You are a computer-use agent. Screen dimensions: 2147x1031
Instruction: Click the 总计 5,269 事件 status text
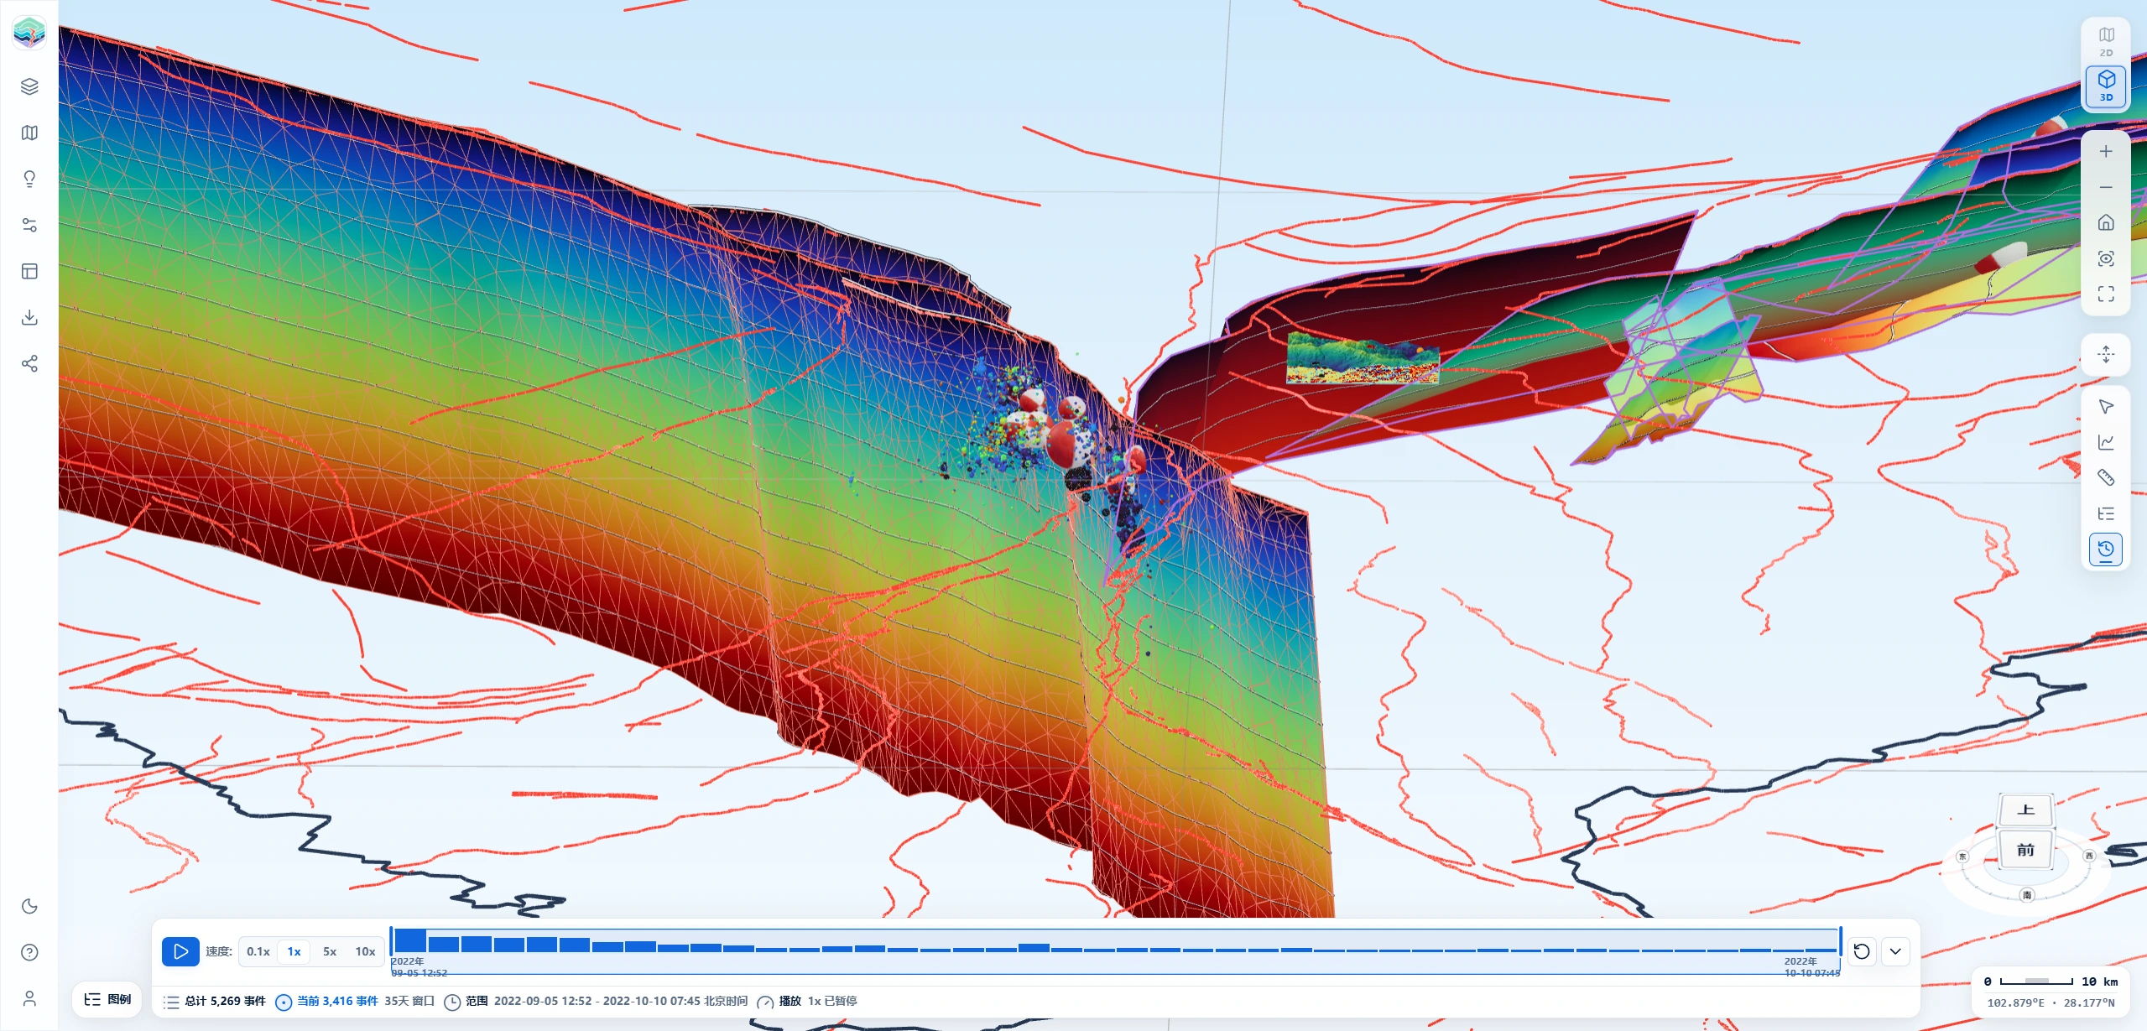click(x=225, y=1001)
